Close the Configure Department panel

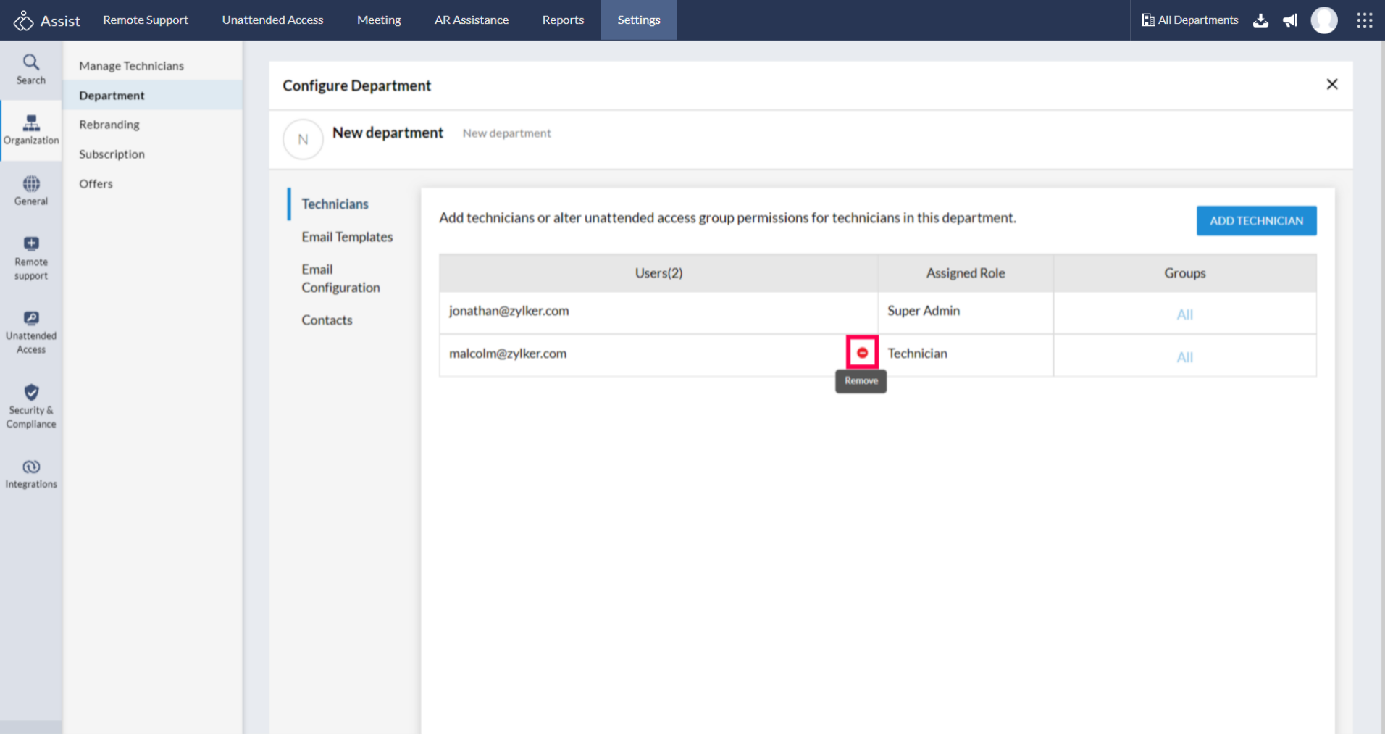1331,85
